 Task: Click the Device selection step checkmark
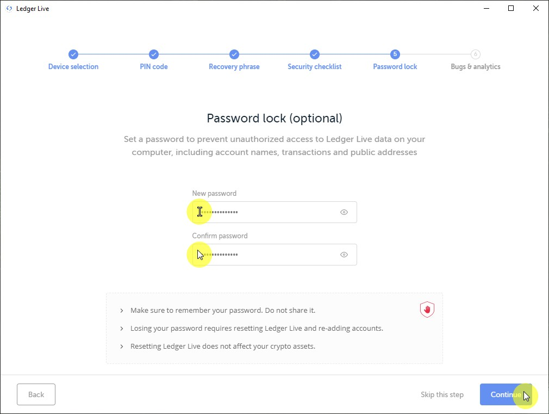[73, 54]
